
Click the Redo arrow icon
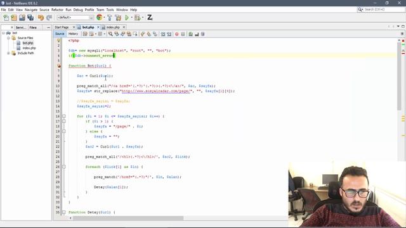coord(49,18)
